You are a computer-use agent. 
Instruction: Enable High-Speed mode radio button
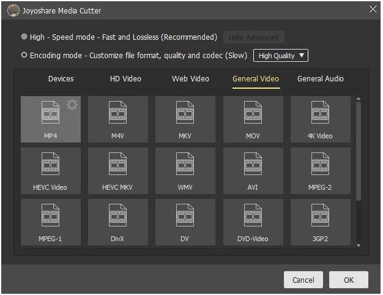[24, 37]
